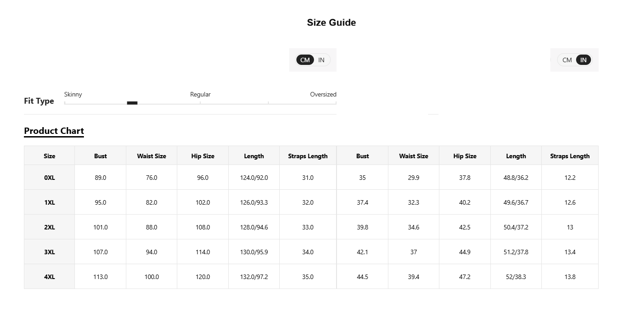
Task: Click the Size column header
Action: 50,156
